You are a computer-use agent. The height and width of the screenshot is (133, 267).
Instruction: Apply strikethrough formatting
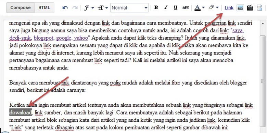[x=186, y=8]
